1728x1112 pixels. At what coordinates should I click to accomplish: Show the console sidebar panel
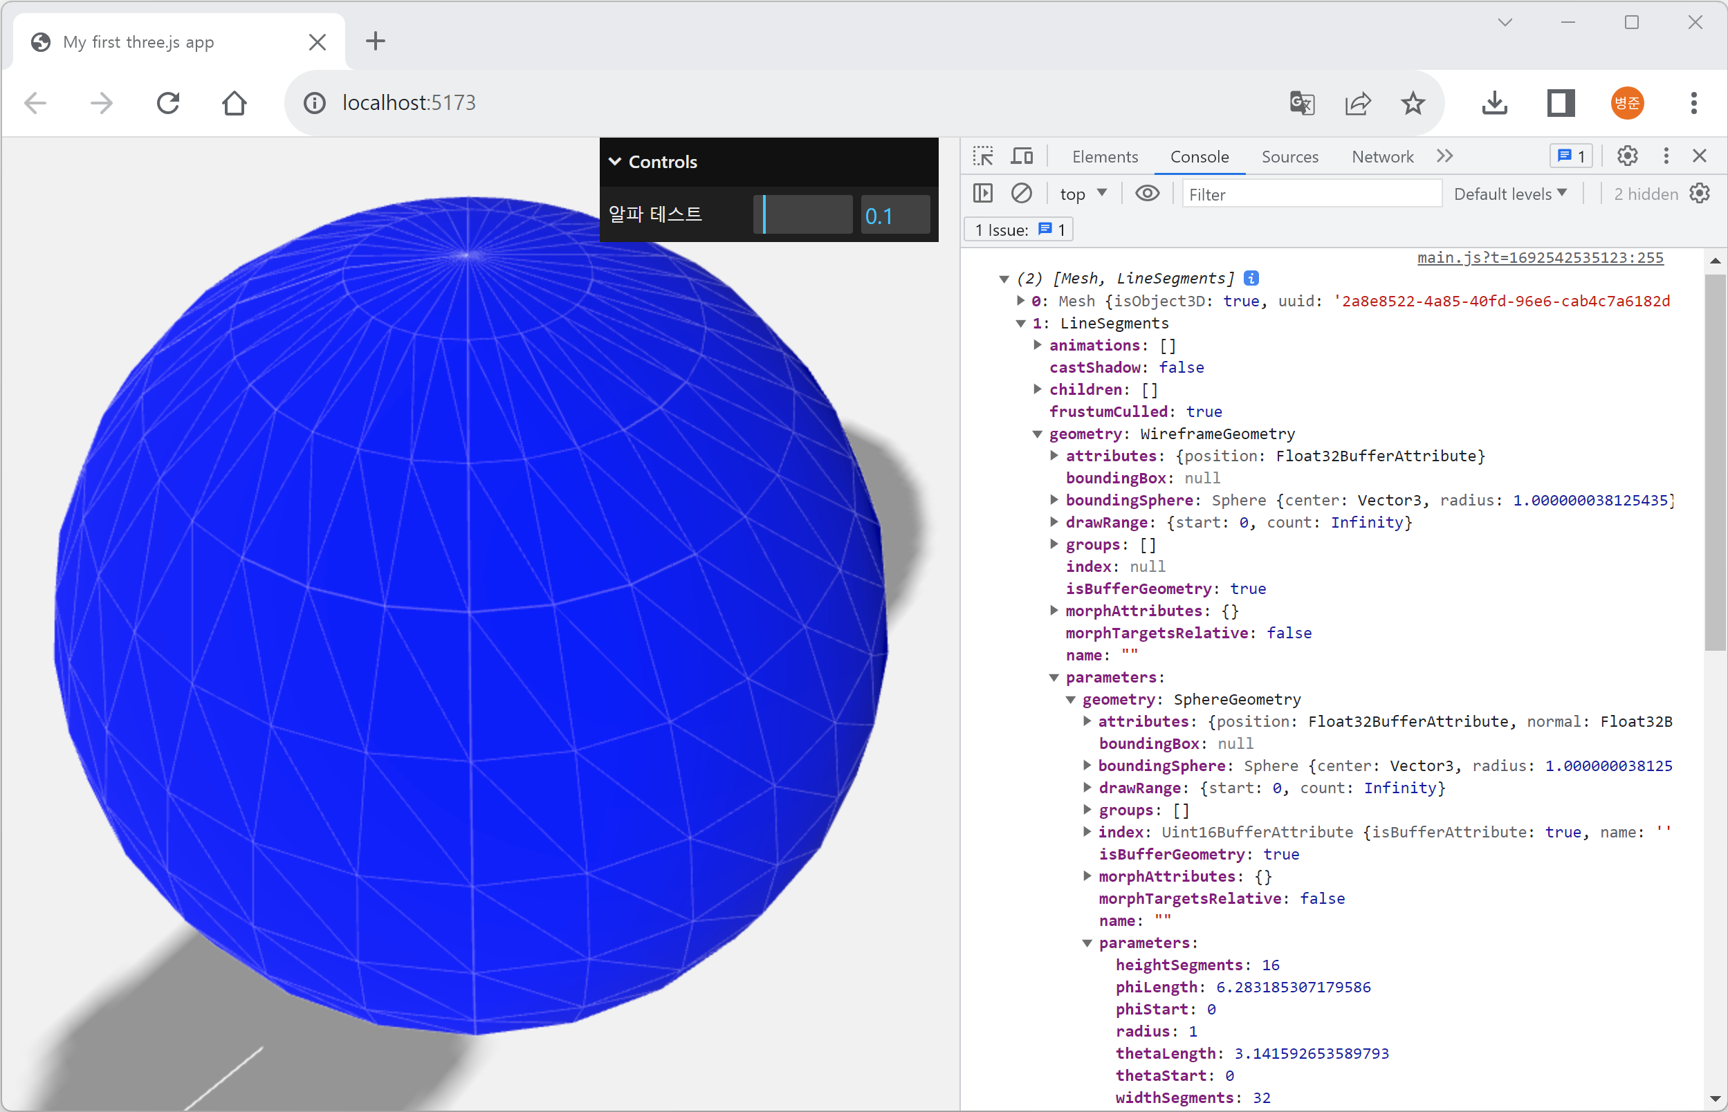pos(983,194)
